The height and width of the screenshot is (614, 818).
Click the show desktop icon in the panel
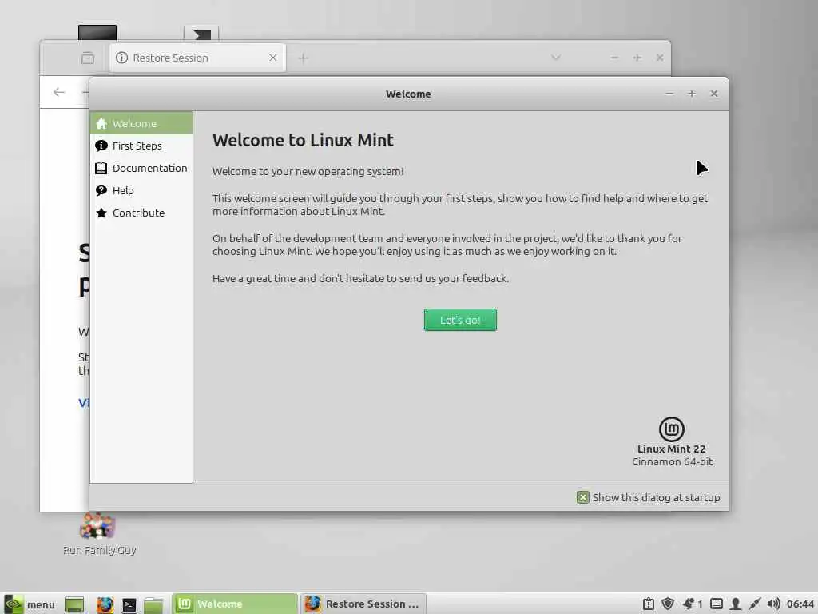[74, 604]
